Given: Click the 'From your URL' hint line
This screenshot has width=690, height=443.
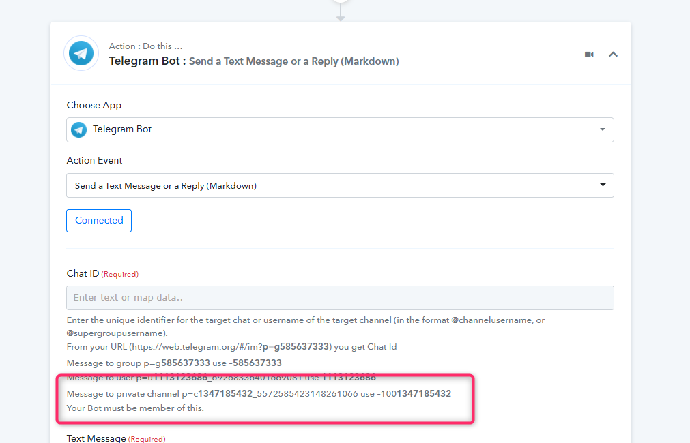Looking at the screenshot, I should click(x=231, y=347).
